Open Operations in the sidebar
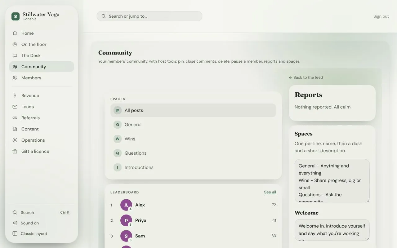The width and height of the screenshot is (397, 248). click(x=42, y=140)
